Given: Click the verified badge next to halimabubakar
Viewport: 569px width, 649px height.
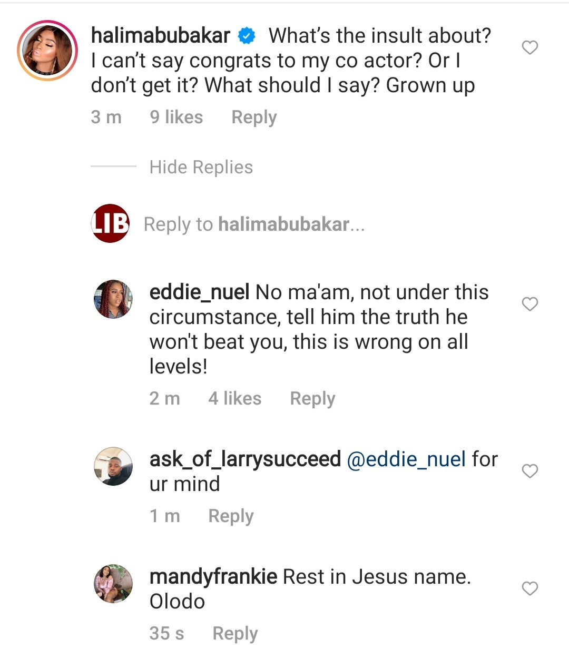Looking at the screenshot, I should tap(246, 36).
